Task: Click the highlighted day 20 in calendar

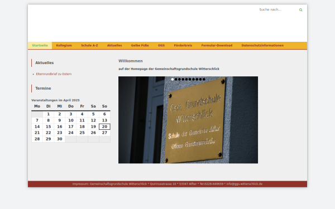Action: (105, 127)
